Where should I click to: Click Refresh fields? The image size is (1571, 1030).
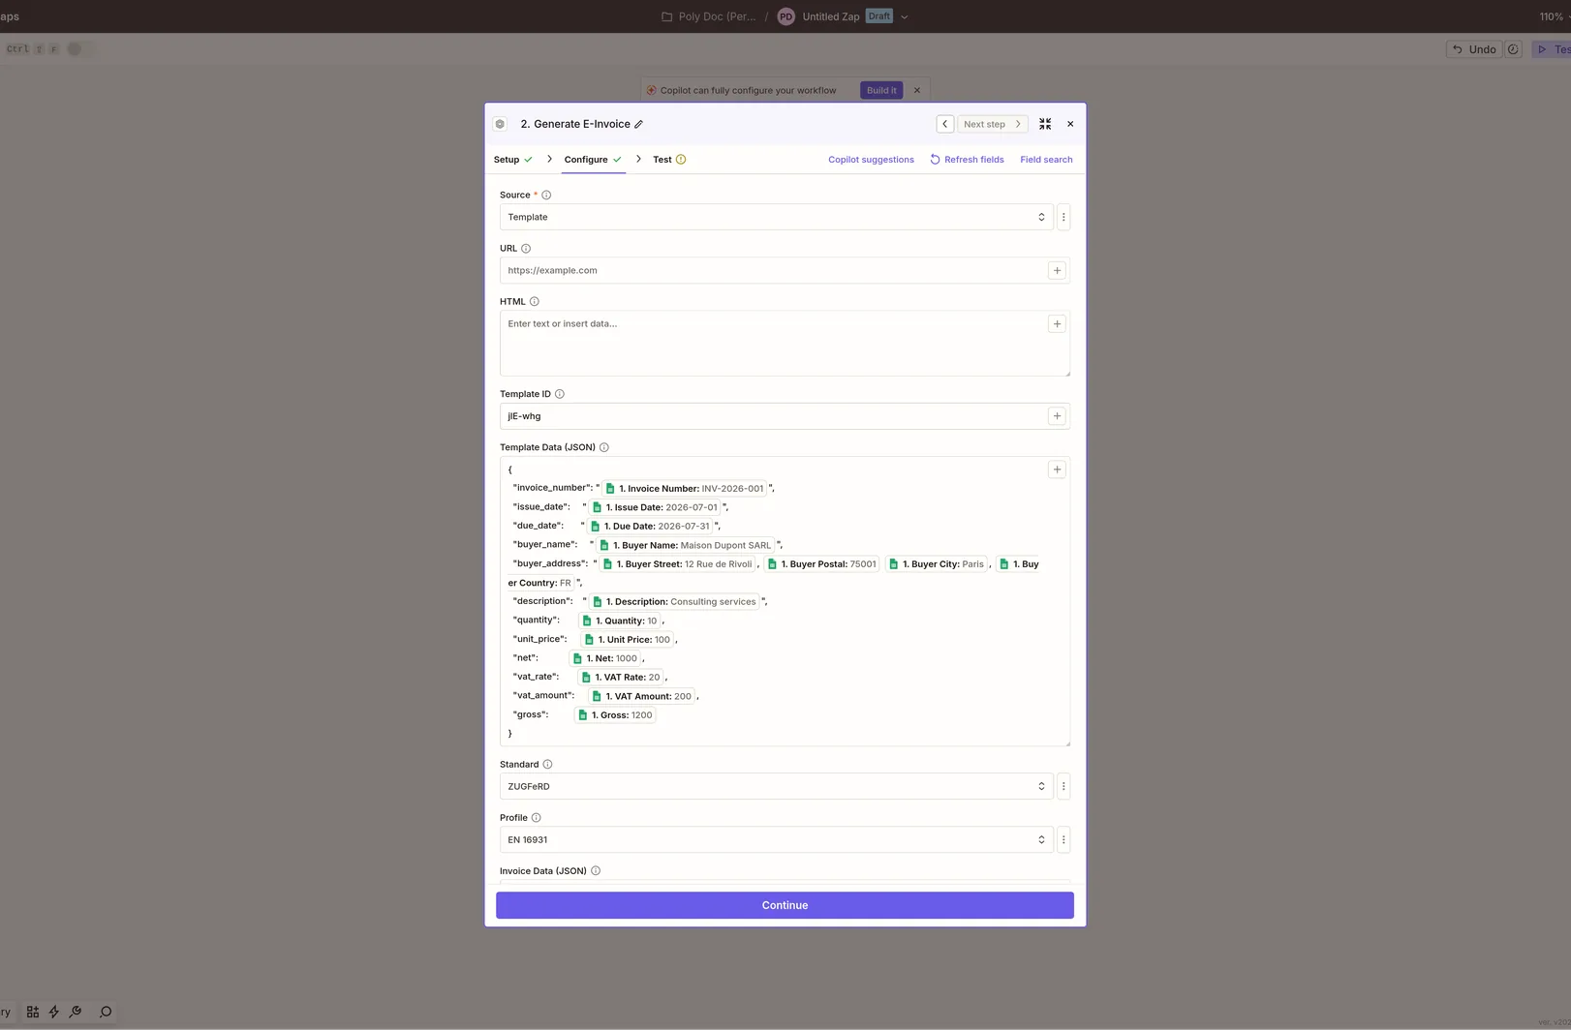point(967,160)
